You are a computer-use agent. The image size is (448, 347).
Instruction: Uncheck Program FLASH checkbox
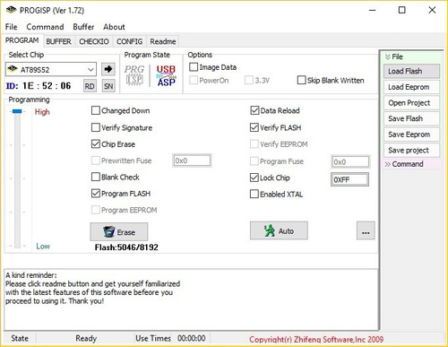pos(96,194)
